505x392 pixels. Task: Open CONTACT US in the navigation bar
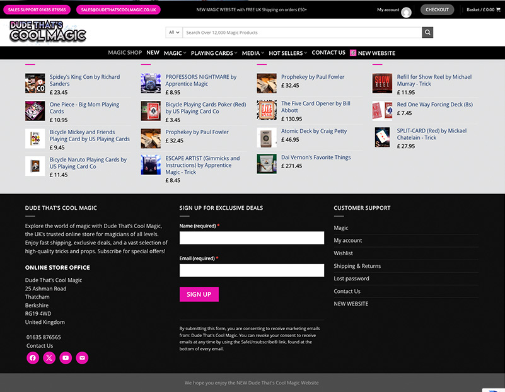328,52
